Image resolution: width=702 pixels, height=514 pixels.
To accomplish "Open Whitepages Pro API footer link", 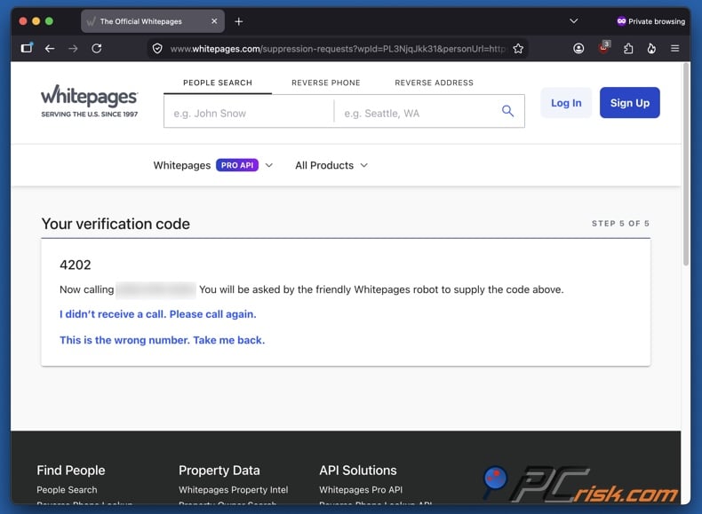I will point(361,490).
